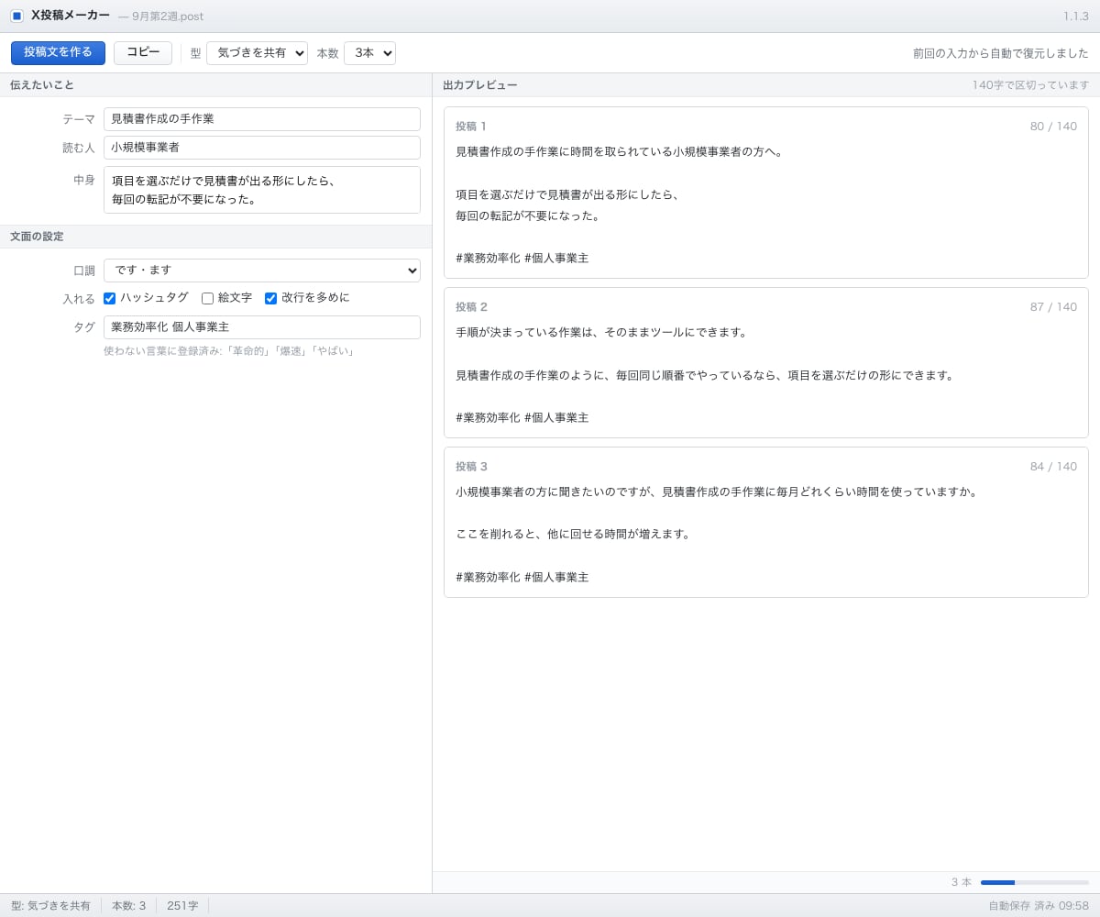This screenshot has height=917, width=1100.
Task: Click the 80 / 140 character count
Action: 1053,127
